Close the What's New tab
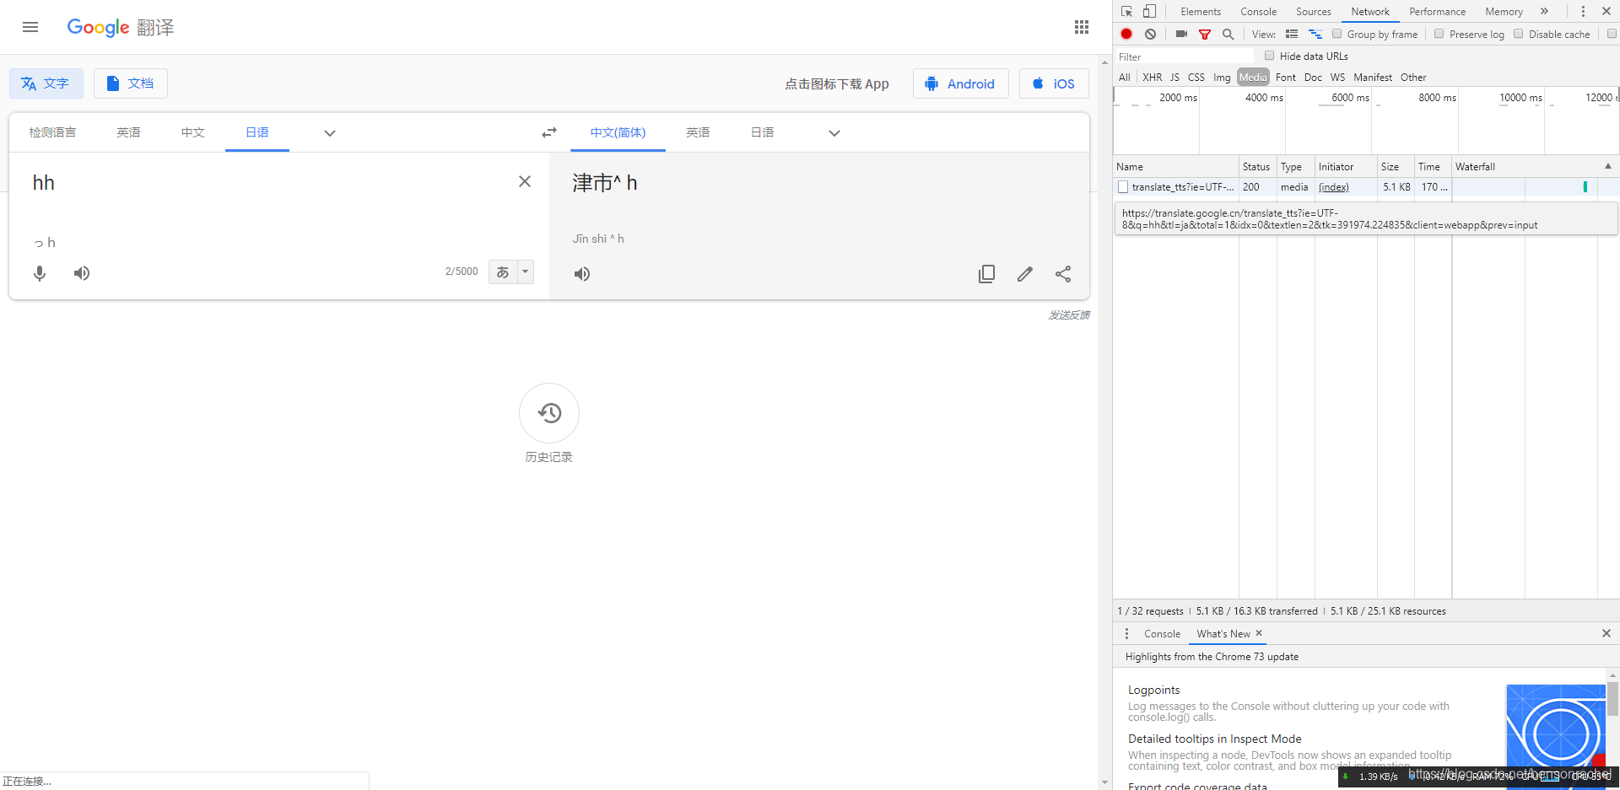This screenshot has height=790, width=1620. pos(1259,633)
